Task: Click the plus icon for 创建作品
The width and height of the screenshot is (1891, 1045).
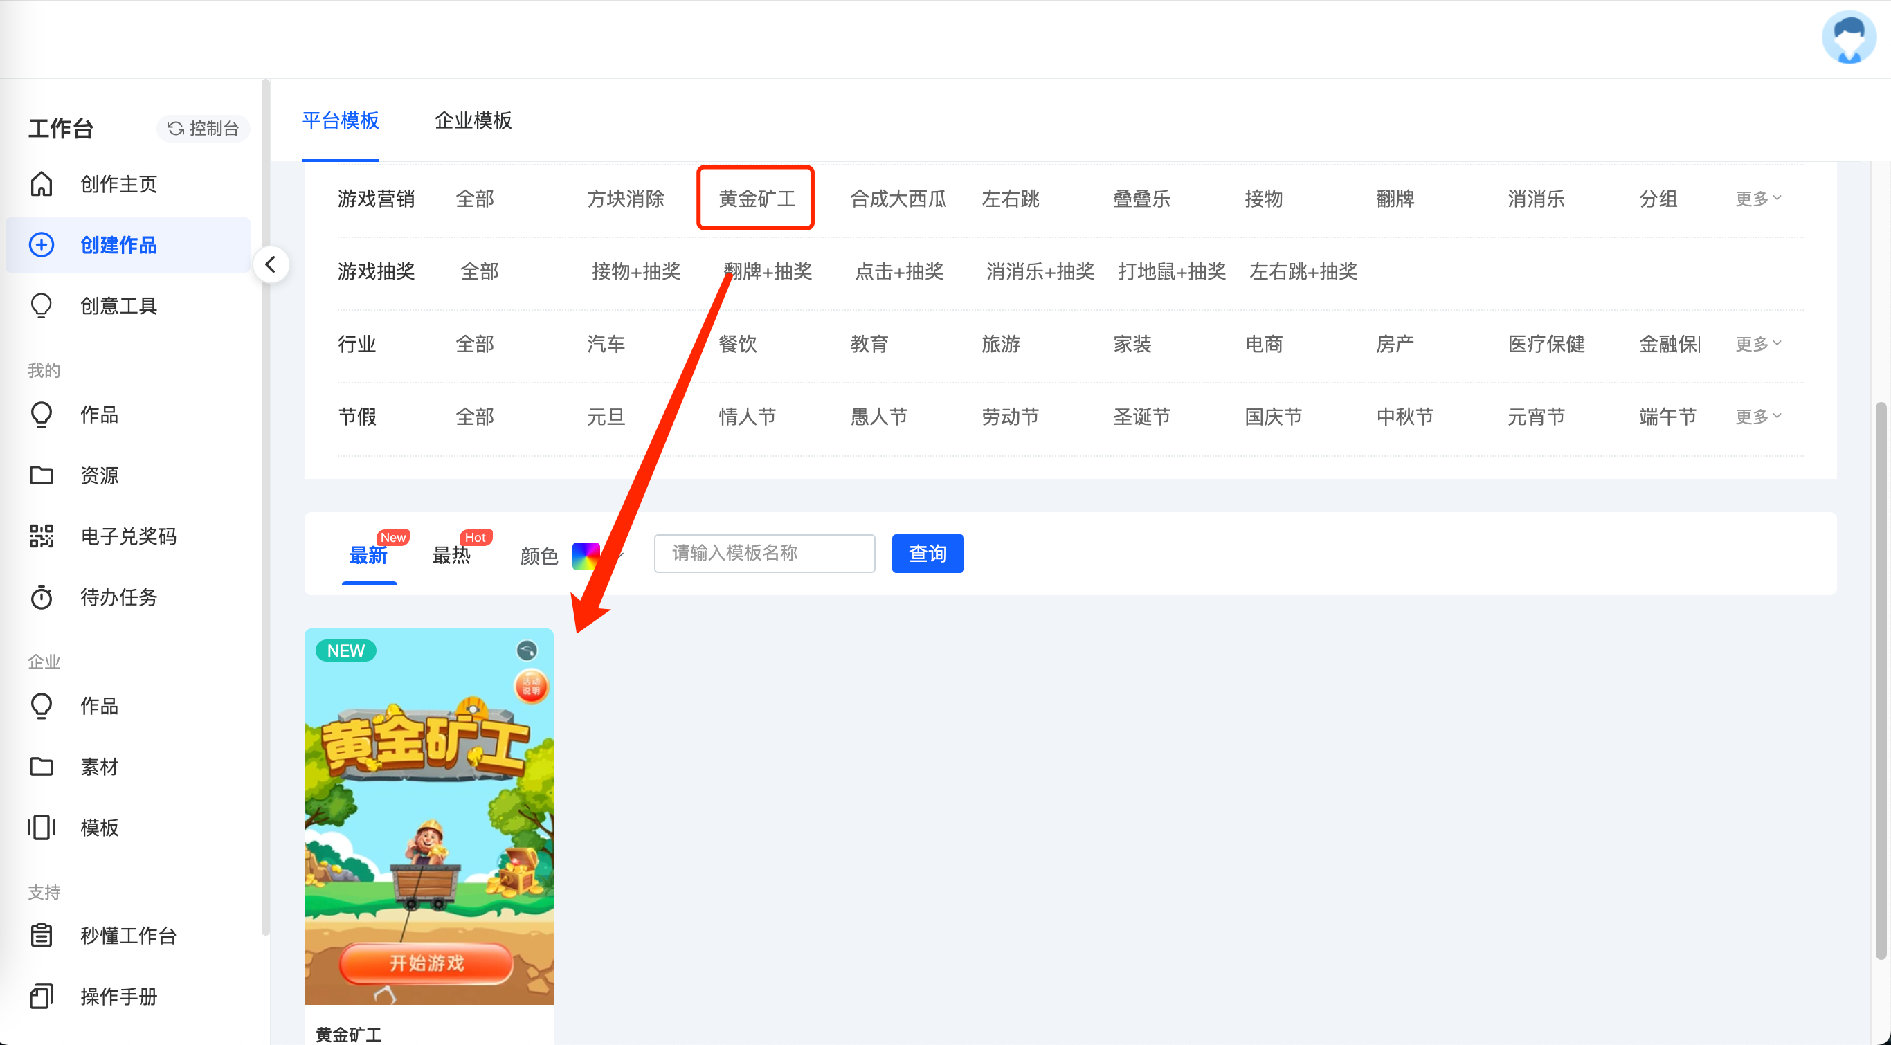Action: 41,245
